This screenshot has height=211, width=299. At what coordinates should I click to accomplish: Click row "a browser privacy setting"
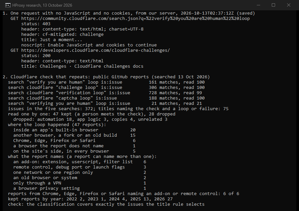click(80, 189)
